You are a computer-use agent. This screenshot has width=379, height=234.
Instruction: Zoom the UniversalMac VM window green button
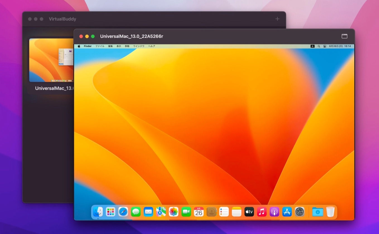[x=93, y=36]
